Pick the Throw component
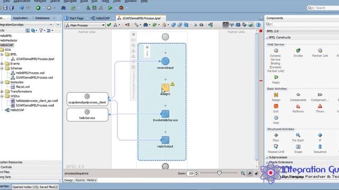Viewport: 339px width, 190px height. tap(320, 109)
